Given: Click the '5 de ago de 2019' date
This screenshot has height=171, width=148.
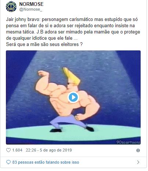Looking at the screenshot, I should [56, 150].
